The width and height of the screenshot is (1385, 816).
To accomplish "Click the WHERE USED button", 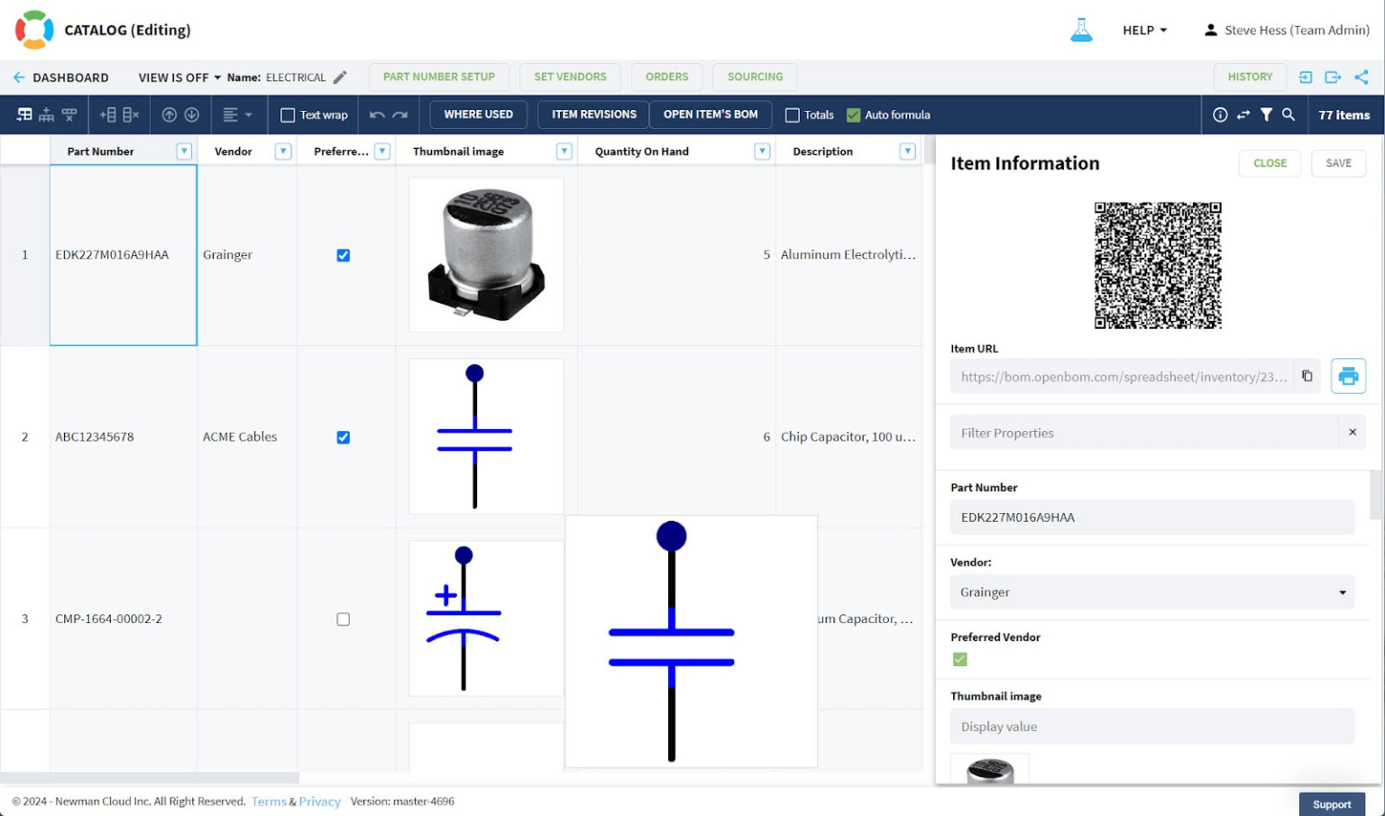I will [478, 115].
